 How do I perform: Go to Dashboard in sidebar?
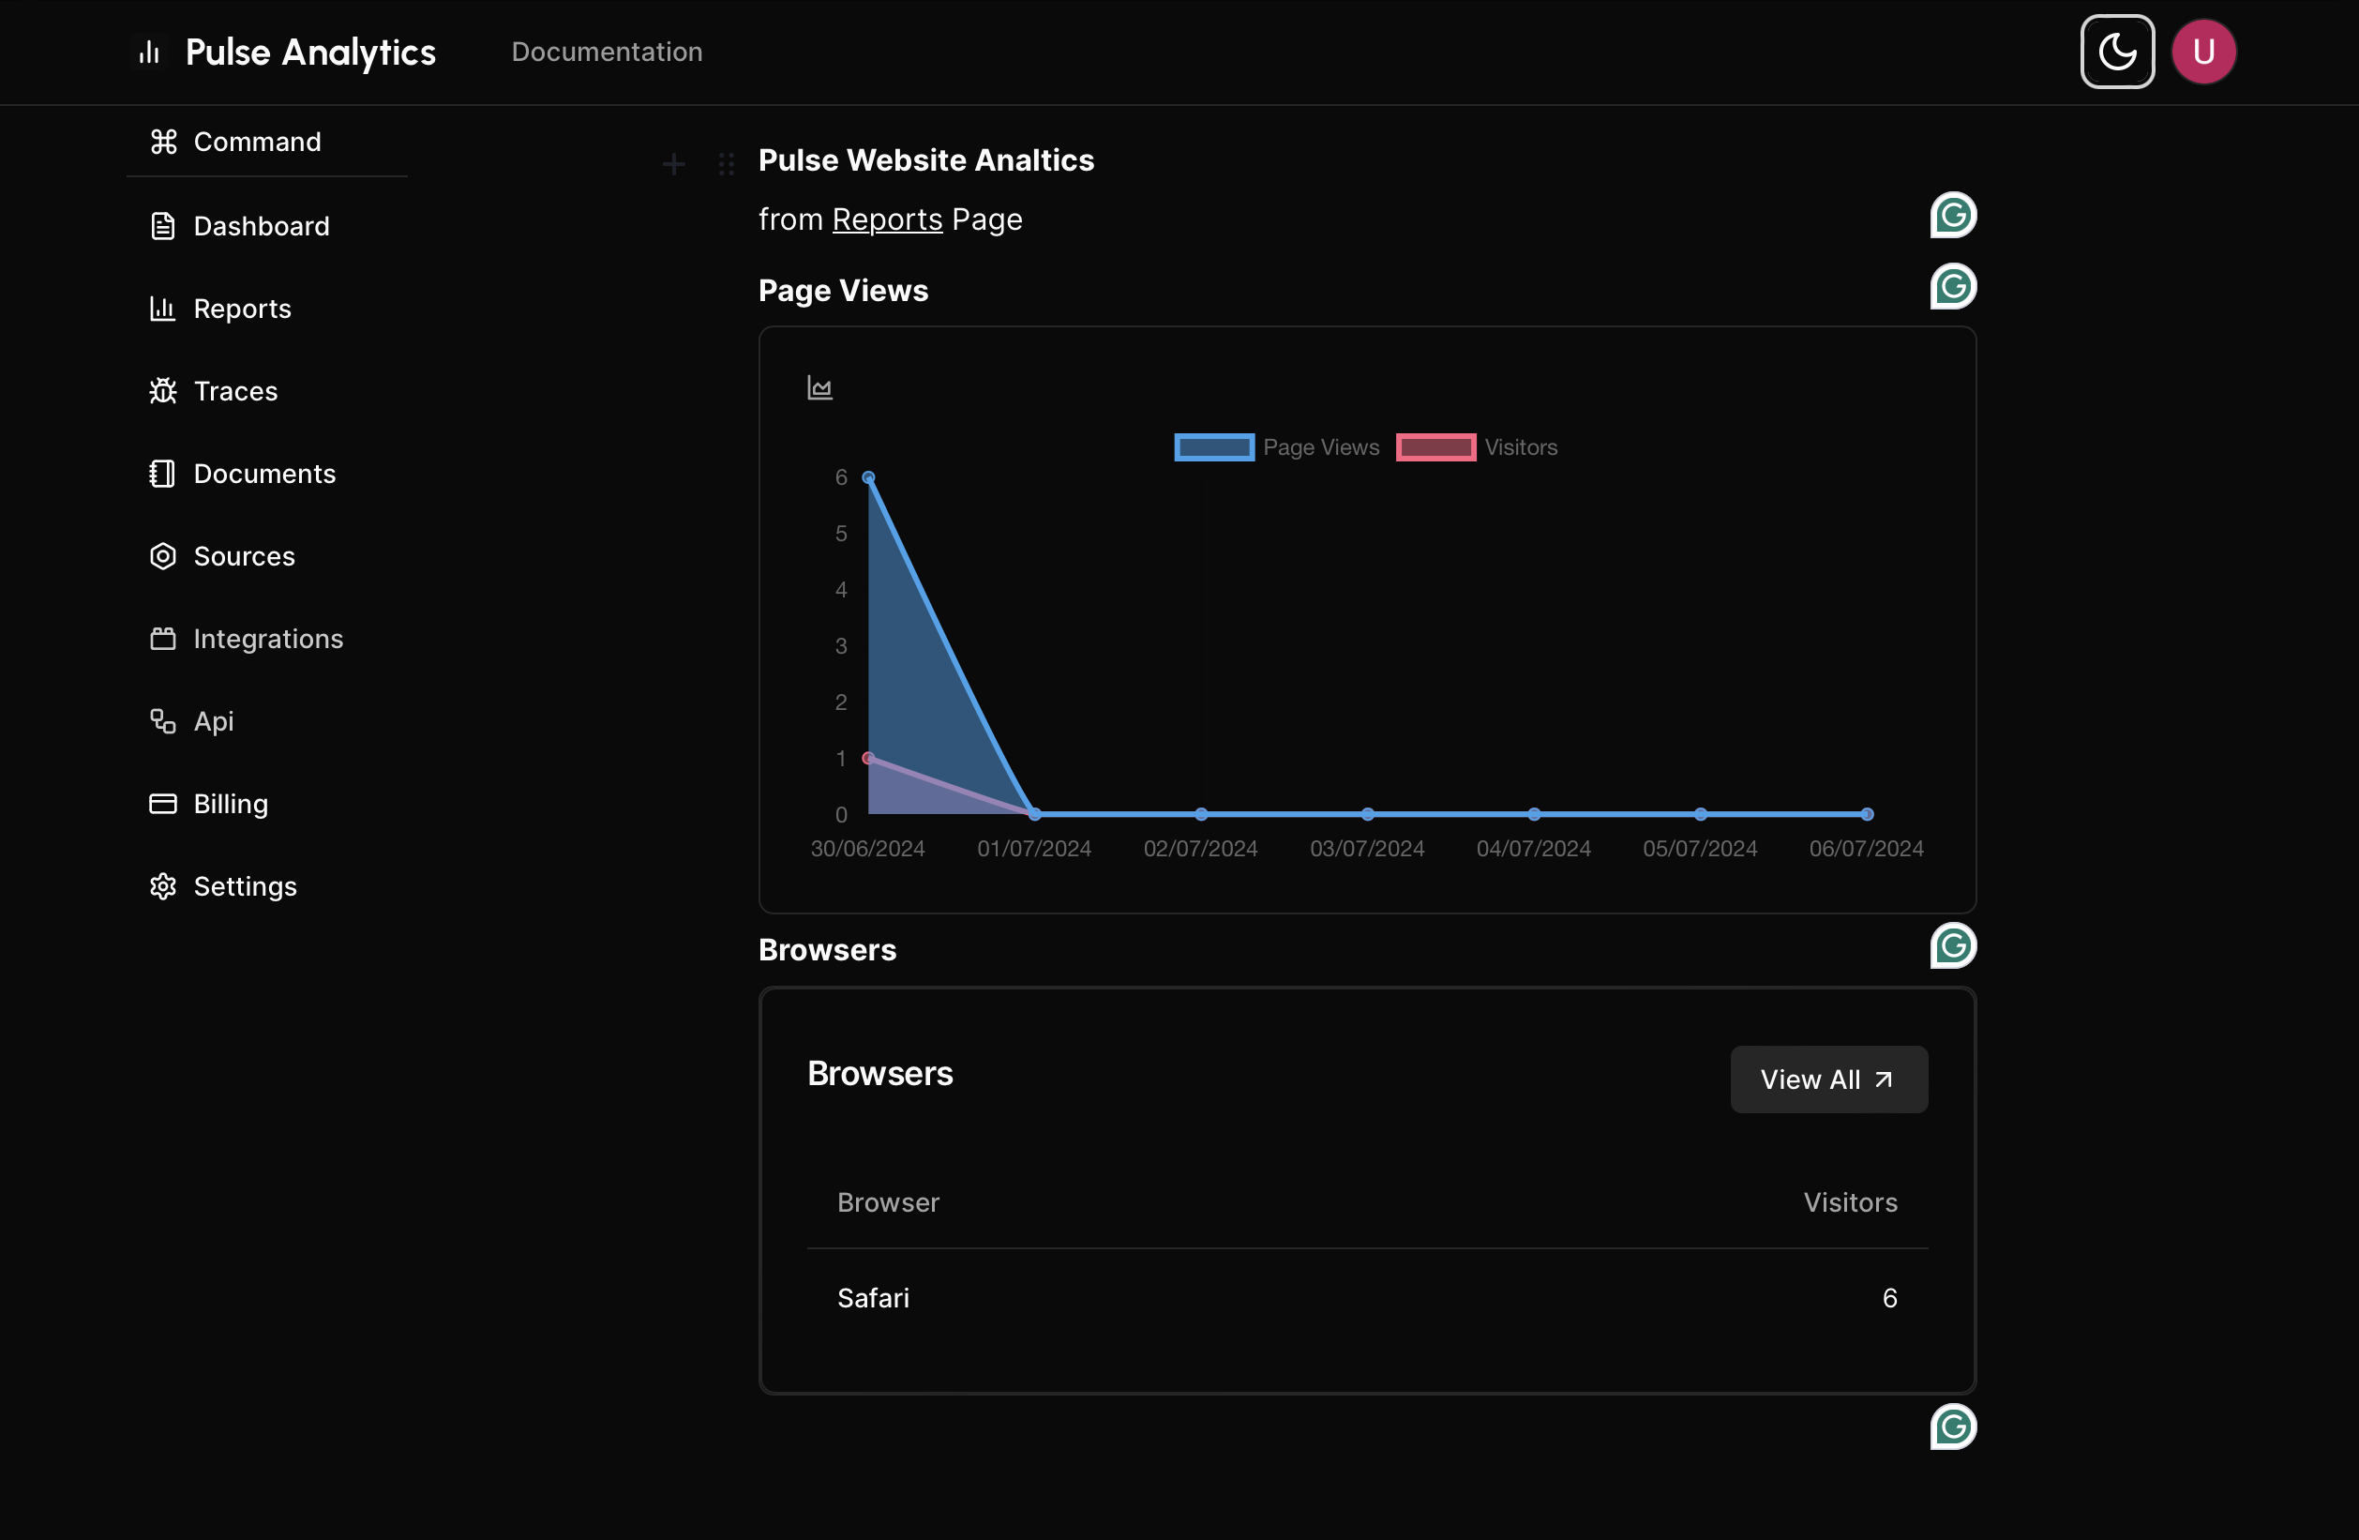pyautogui.click(x=267, y=226)
